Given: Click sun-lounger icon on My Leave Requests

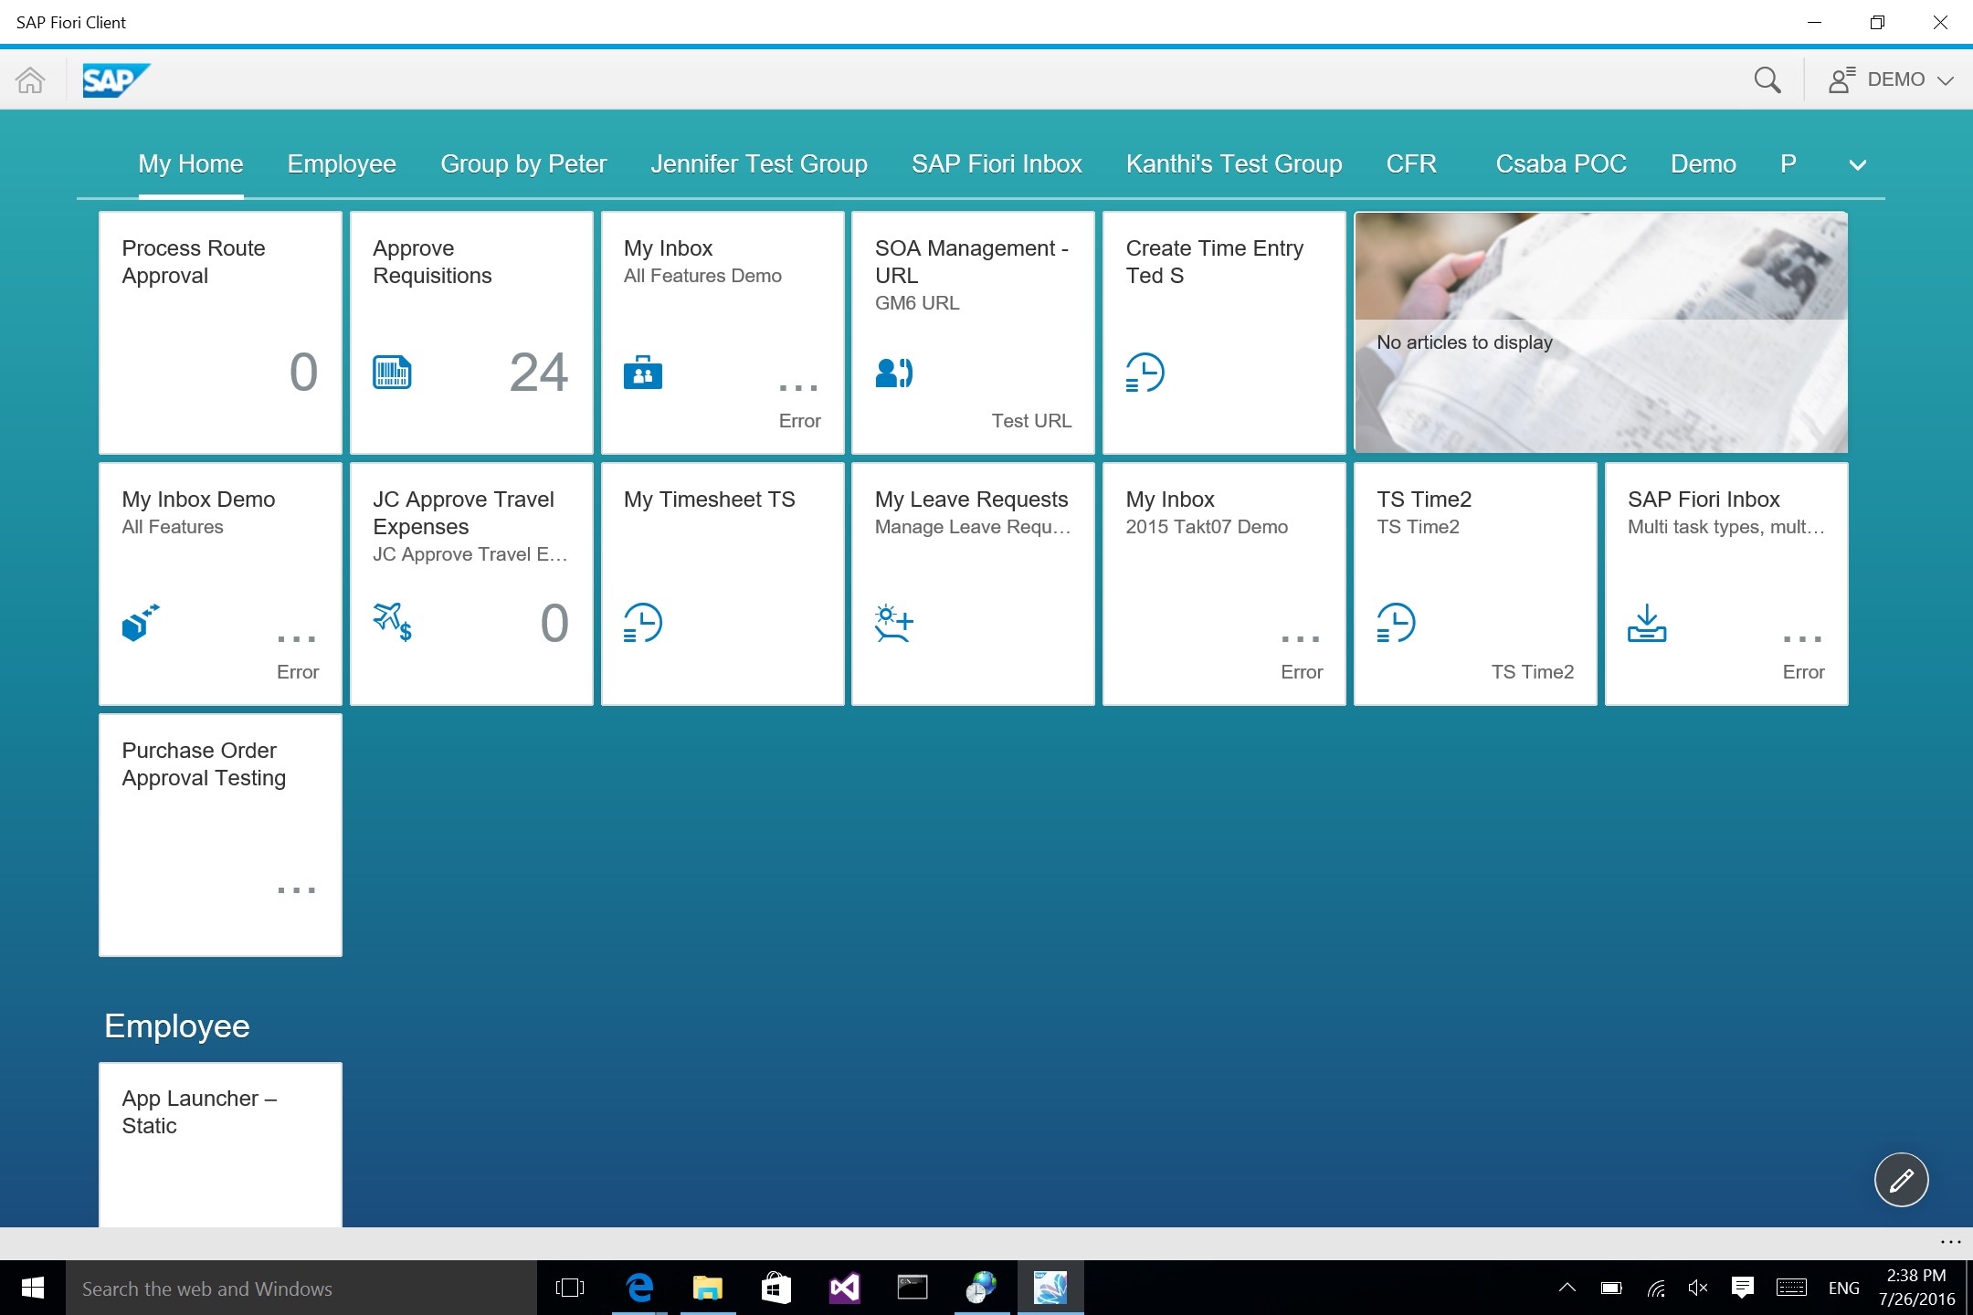Looking at the screenshot, I should pyautogui.click(x=893, y=623).
